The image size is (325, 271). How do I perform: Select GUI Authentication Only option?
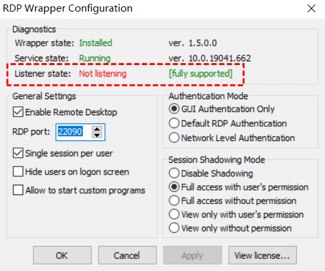point(174,109)
